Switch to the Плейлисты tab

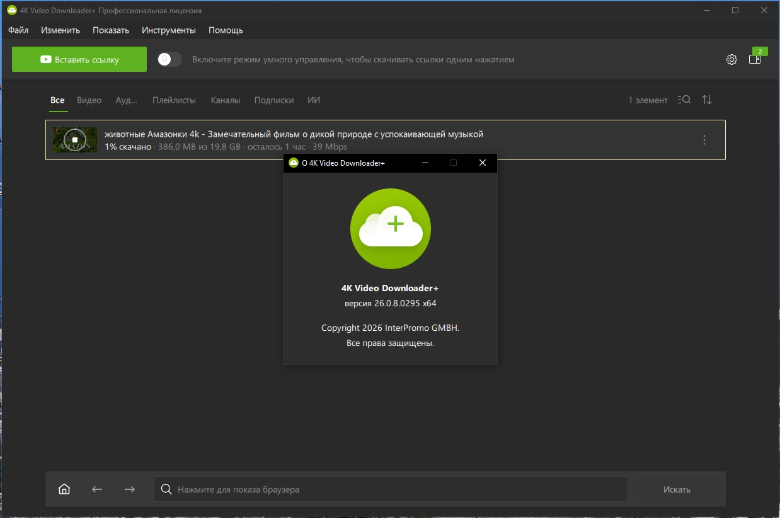coord(174,100)
